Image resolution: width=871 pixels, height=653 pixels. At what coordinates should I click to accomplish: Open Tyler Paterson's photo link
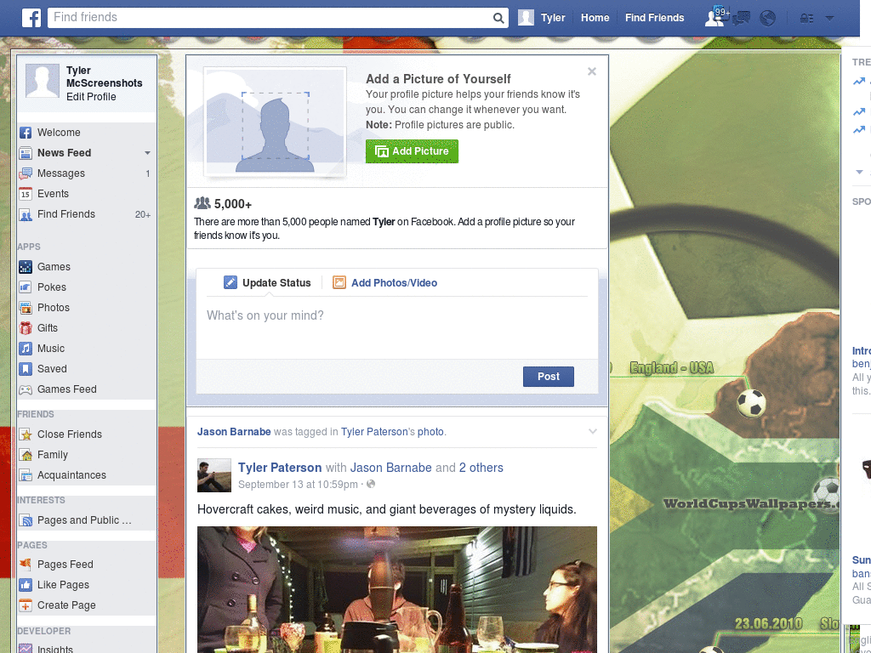click(430, 431)
